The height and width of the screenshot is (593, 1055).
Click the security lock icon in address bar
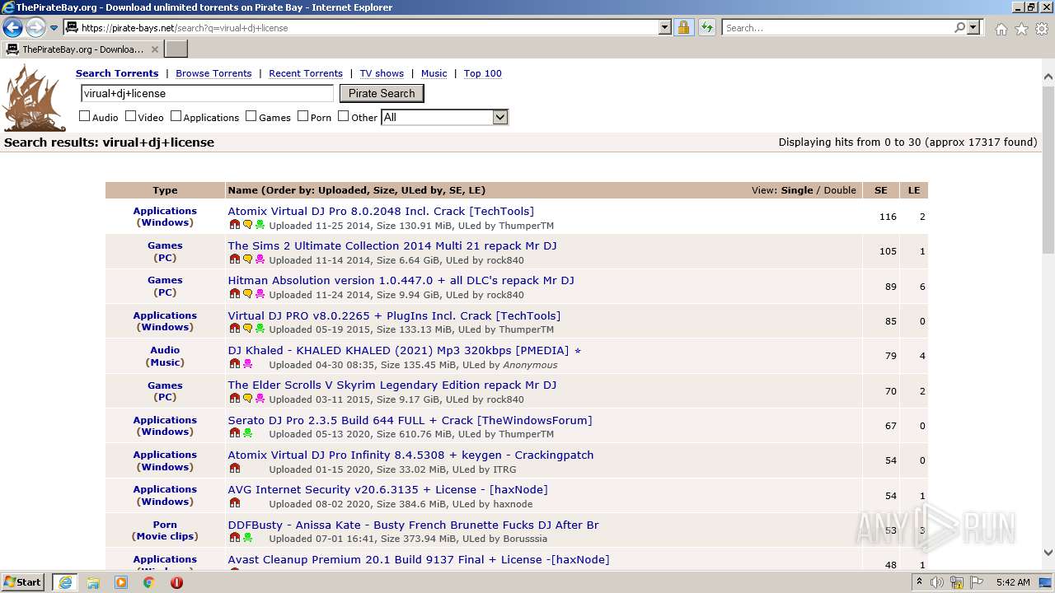click(x=683, y=27)
